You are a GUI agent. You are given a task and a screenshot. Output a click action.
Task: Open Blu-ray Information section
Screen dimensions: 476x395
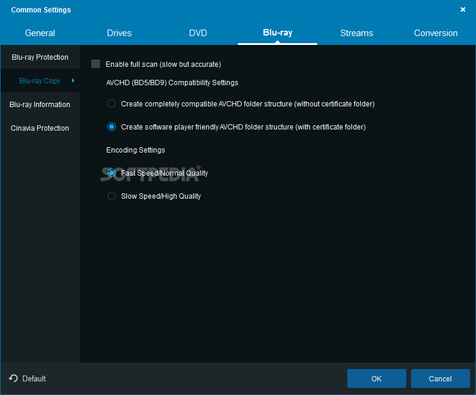(x=40, y=105)
